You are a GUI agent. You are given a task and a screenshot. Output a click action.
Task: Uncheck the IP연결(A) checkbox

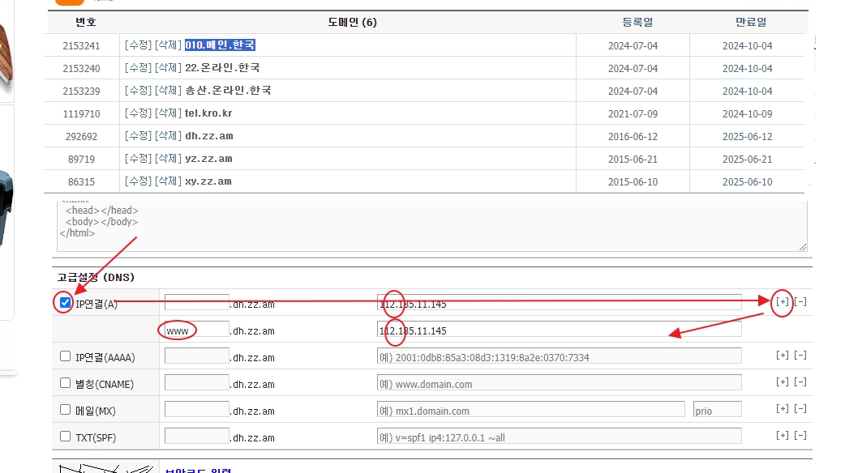(66, 303)
